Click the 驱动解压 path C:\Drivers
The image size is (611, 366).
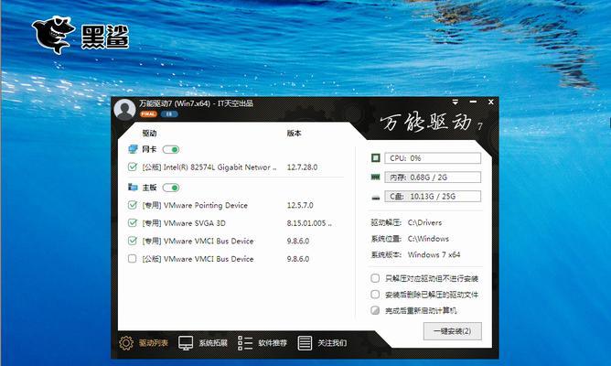(424, 222)
